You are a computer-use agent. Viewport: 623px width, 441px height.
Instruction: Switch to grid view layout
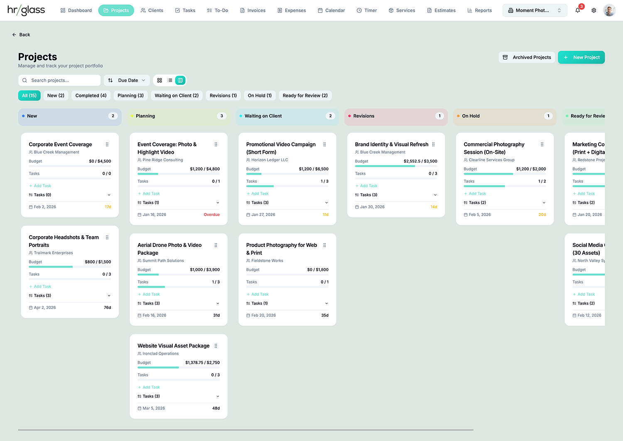(x=159, y=80)
